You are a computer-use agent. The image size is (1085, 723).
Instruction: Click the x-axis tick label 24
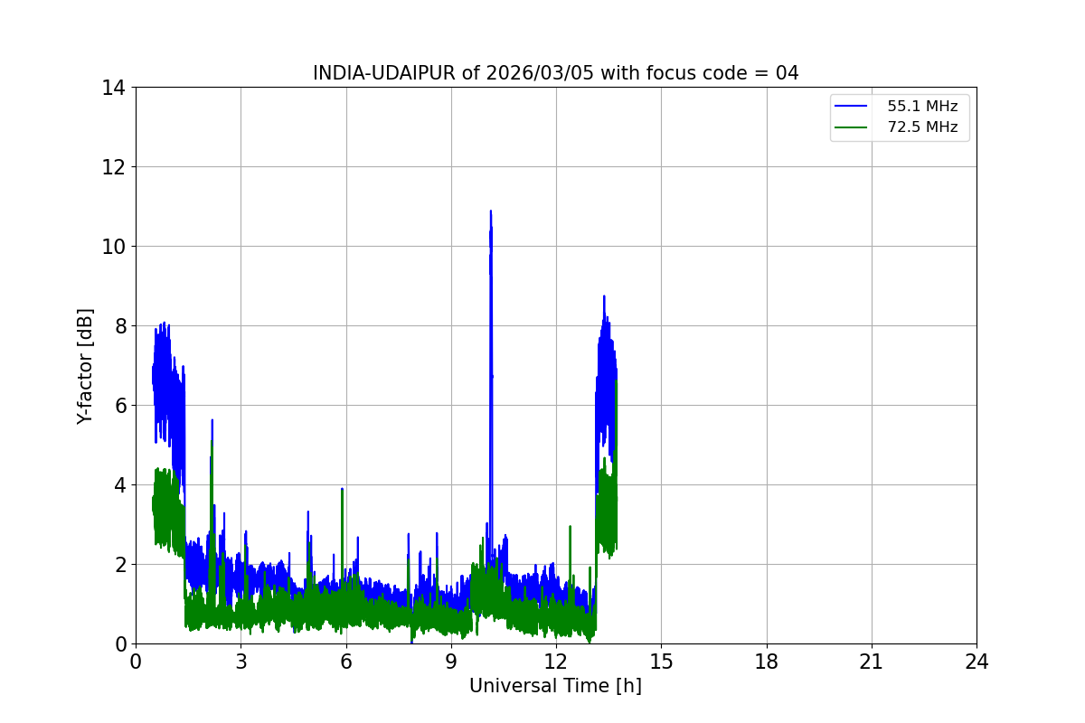click(976, 662)
